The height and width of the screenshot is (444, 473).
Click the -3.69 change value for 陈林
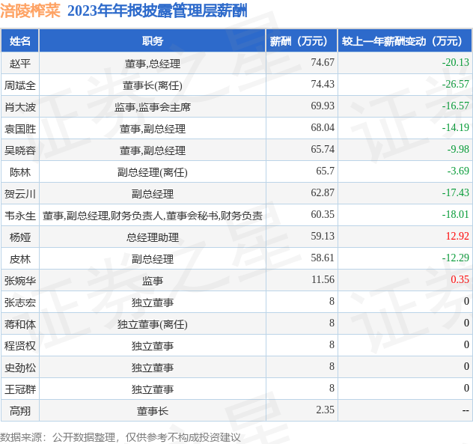[x=457, y=172]
